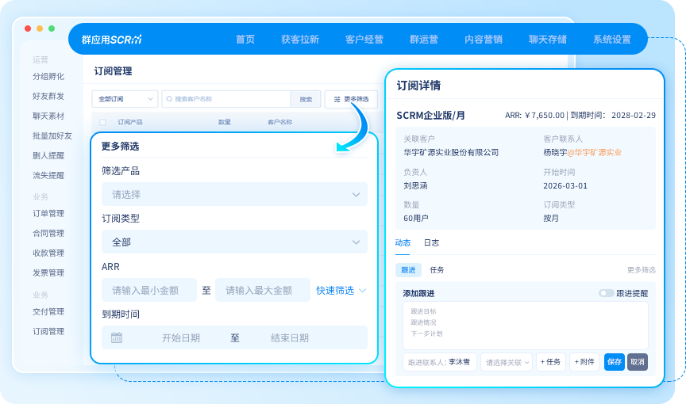Click 华宇矿源实业股份有限公司 customer name

[x=451, y=152]
